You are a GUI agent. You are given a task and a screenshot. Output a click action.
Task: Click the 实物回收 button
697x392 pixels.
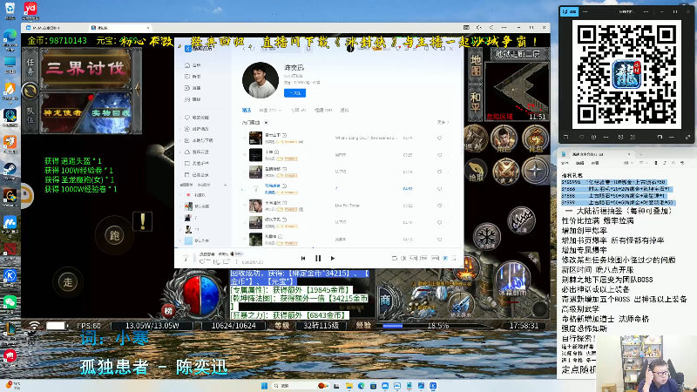click(x=111, y=113)
